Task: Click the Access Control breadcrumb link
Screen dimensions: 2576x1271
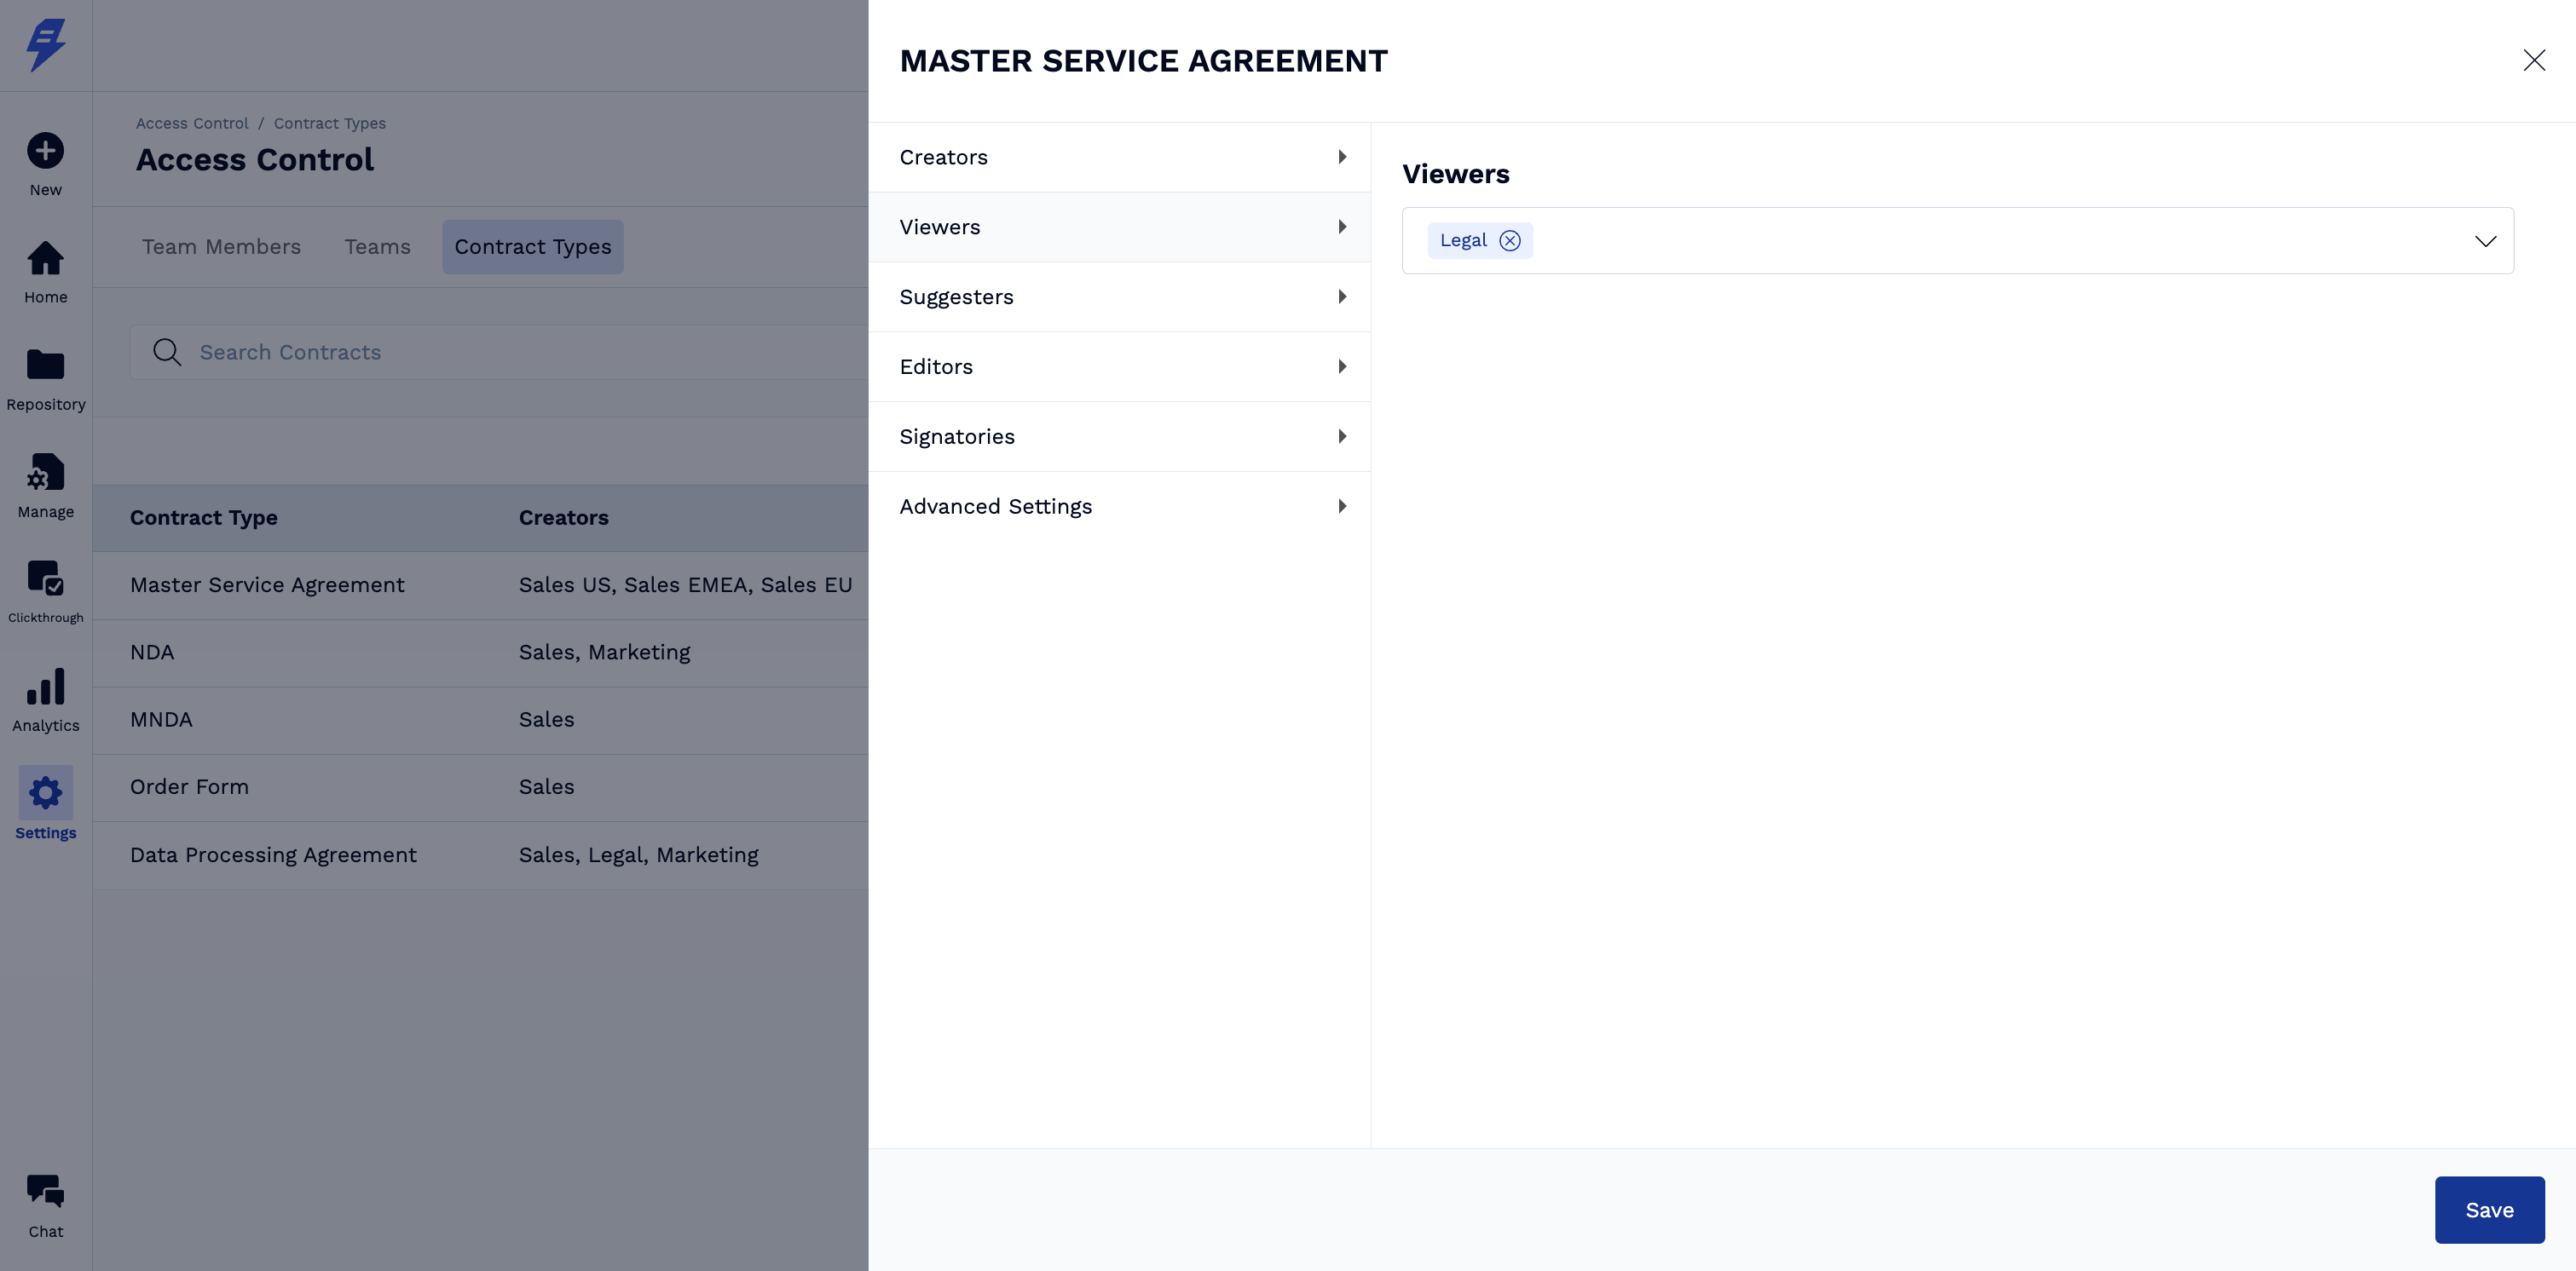Action: [192, 124]
